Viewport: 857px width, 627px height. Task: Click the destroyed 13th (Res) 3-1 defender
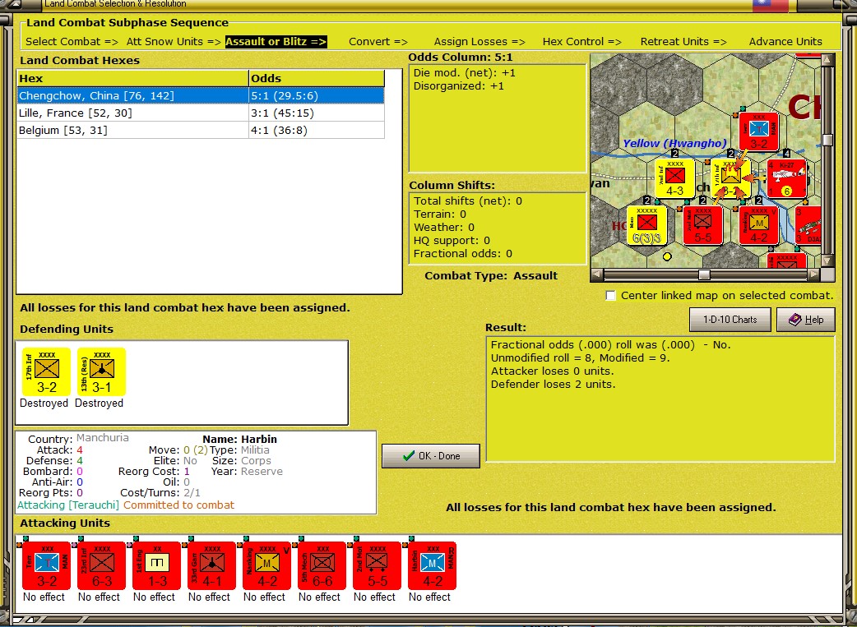click(x=102, y=371)
